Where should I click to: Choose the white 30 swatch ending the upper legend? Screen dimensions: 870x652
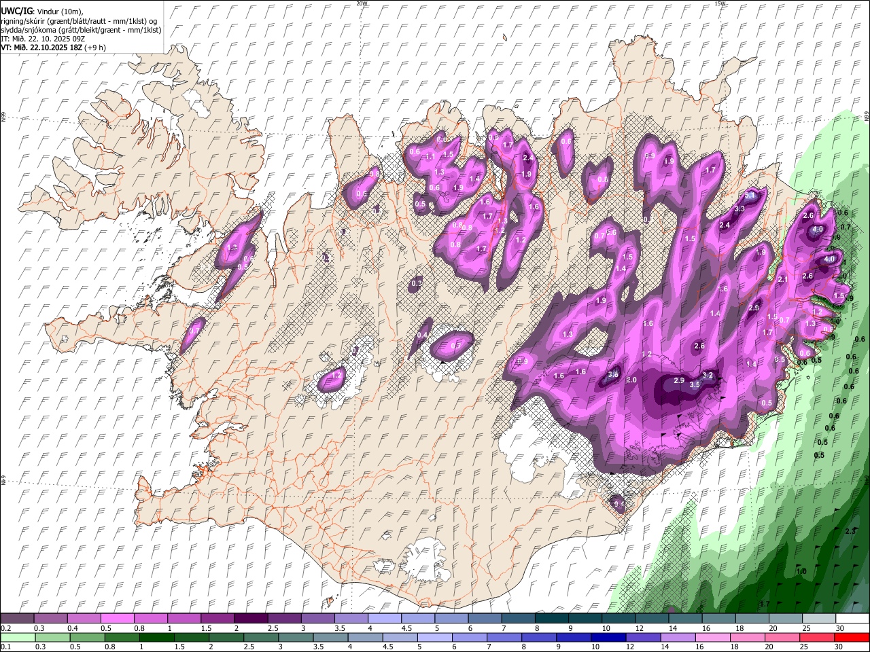point(852,618)
